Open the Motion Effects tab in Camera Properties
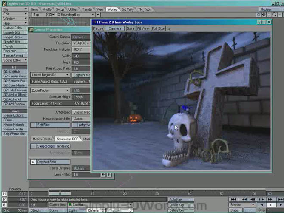 click(x=42, y=139)
